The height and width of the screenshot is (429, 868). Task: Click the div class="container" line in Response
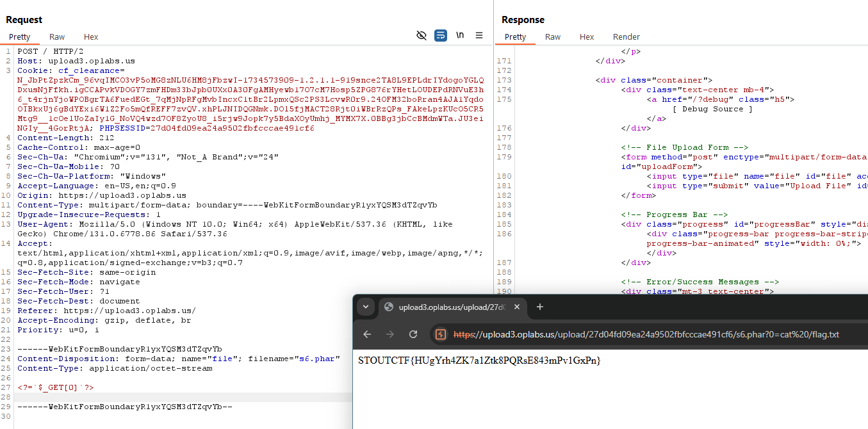(654, 80)
